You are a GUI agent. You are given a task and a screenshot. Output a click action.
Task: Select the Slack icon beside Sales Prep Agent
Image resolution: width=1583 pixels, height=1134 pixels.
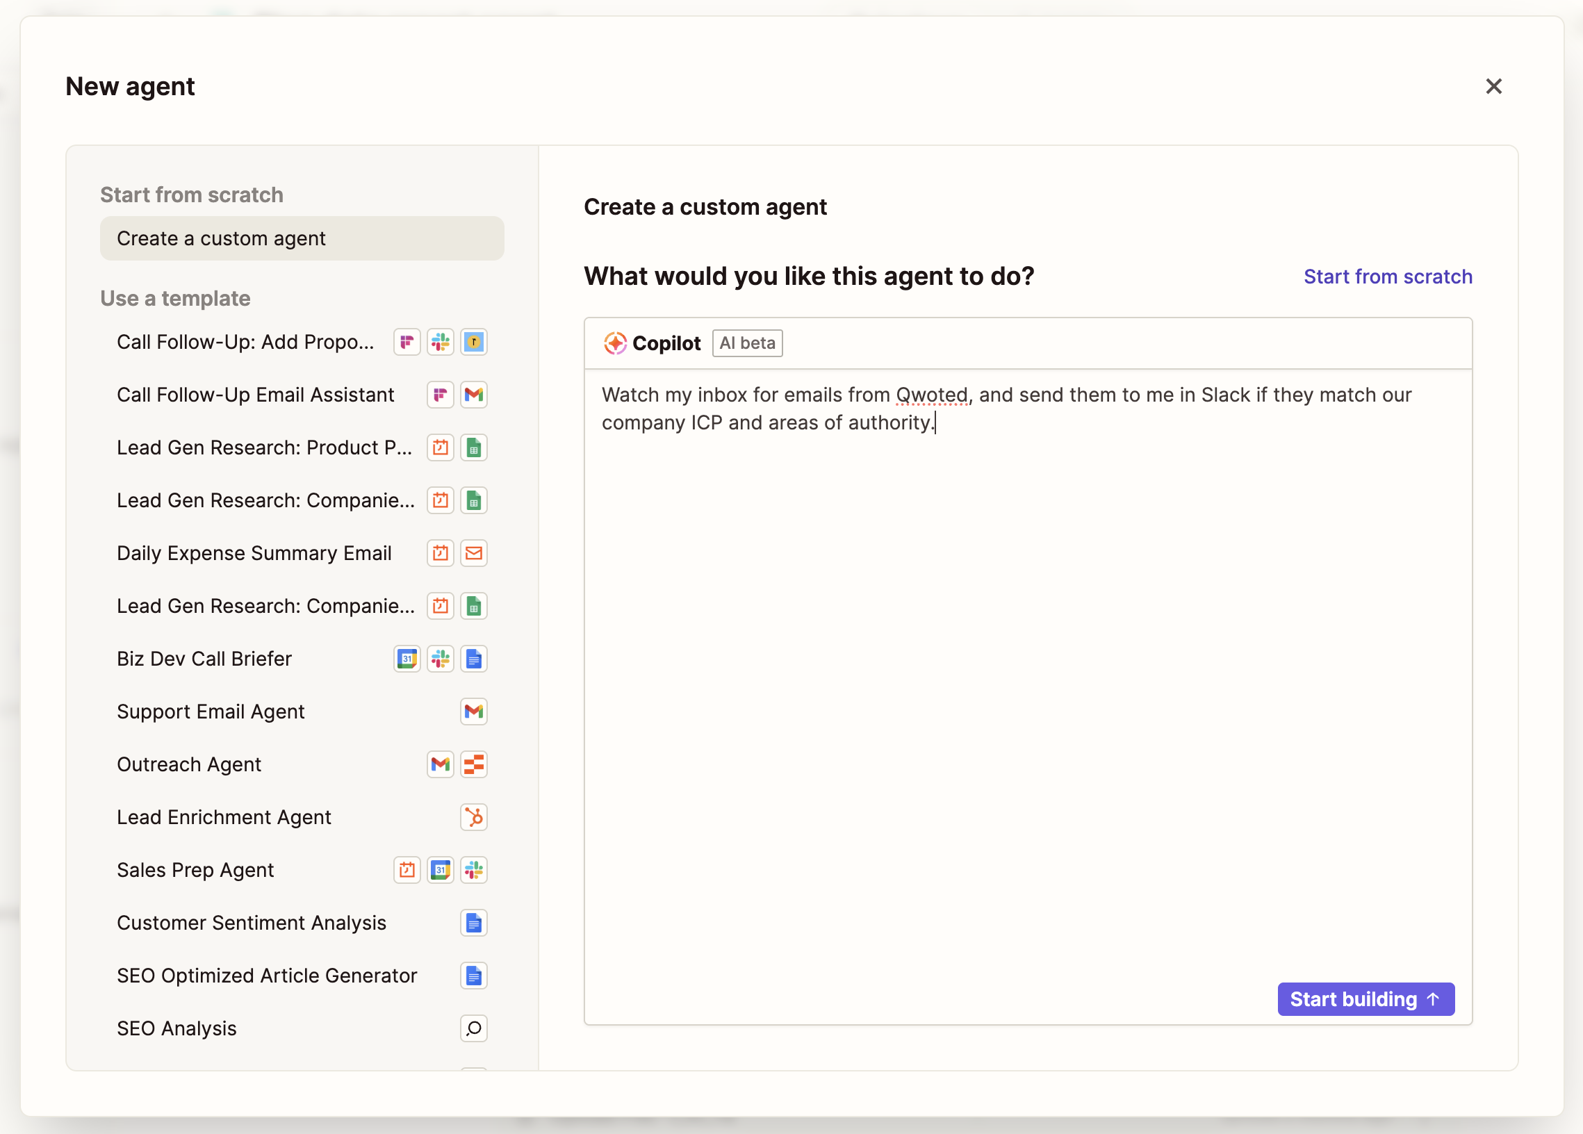click(474, 869)
